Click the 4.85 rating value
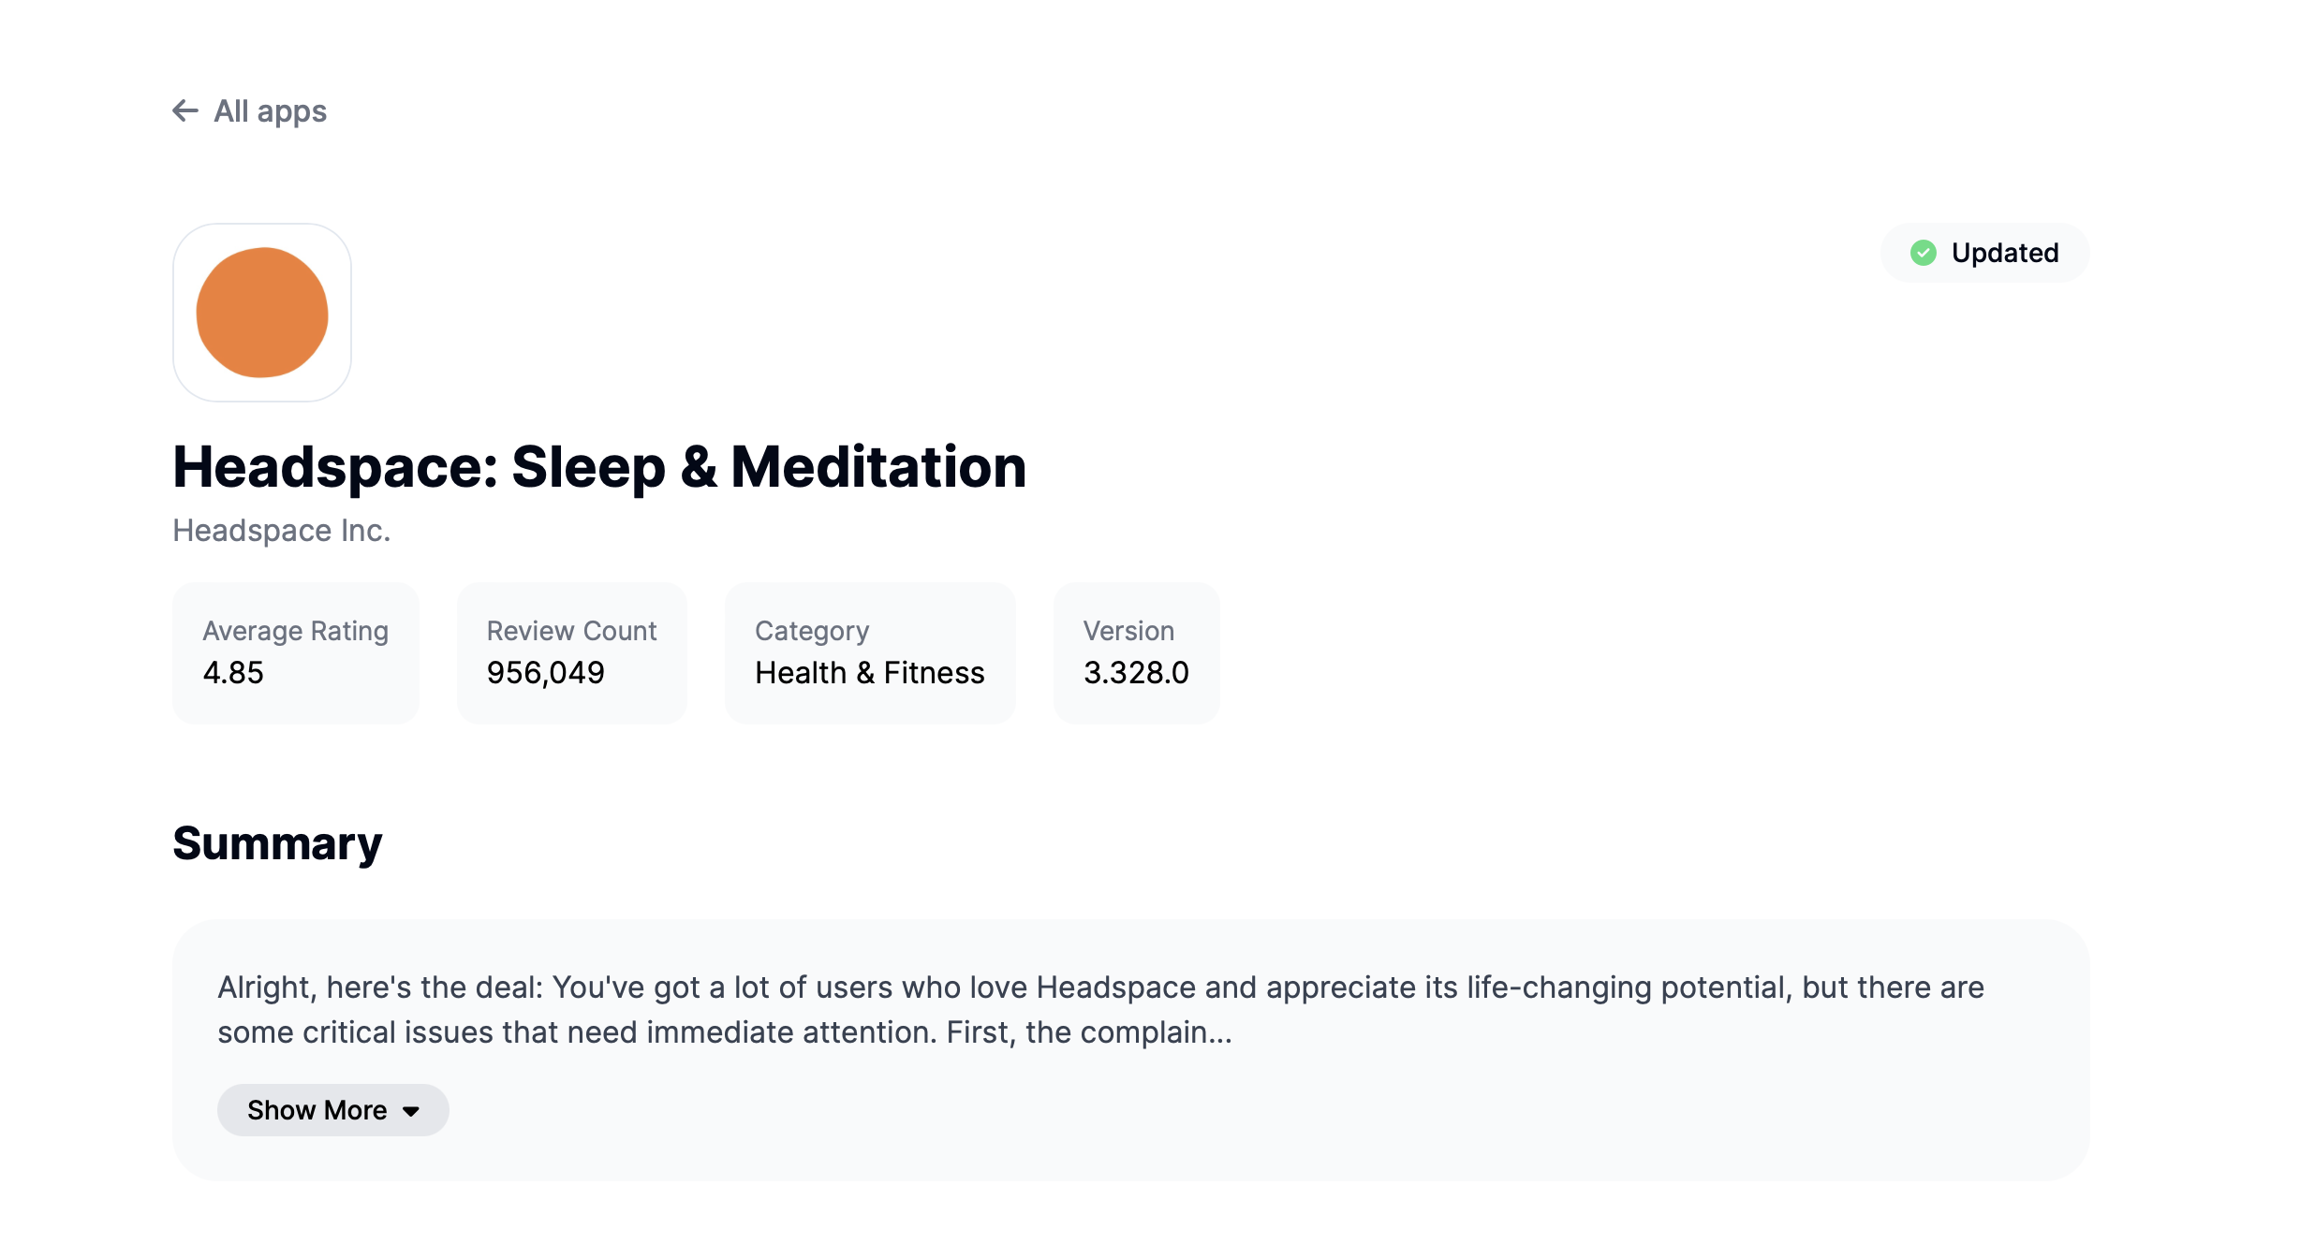The height and width of the screenshot is (1258, 2300). 233,673
